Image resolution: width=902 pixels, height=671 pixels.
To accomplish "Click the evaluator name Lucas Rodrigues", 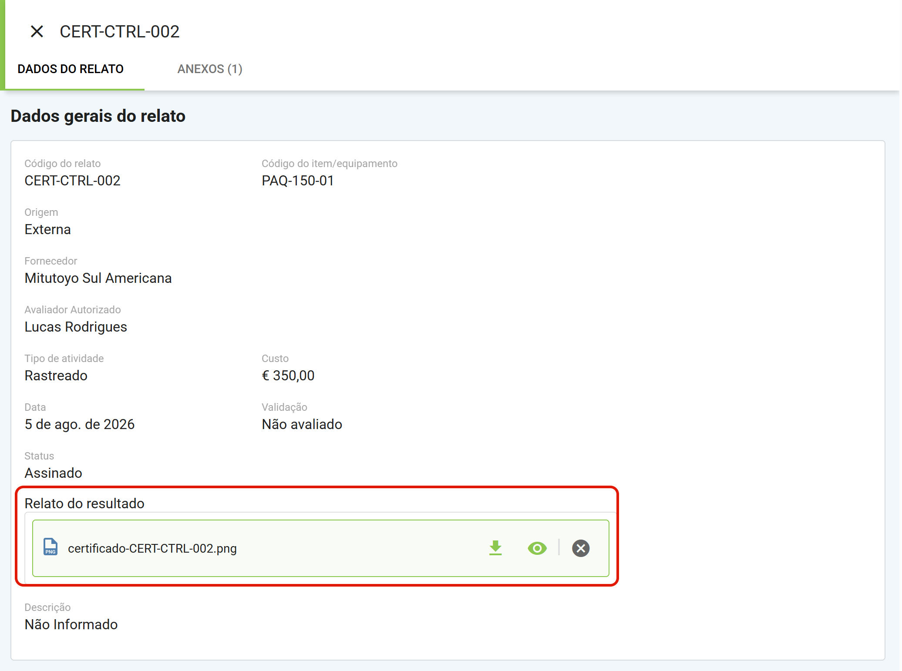I will [76, 327].
